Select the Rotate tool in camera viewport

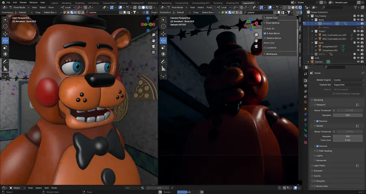point(163,41)
